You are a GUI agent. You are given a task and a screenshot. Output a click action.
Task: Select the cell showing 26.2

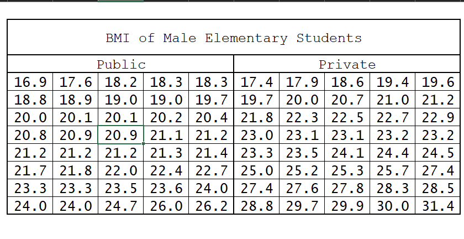point(211,207)
